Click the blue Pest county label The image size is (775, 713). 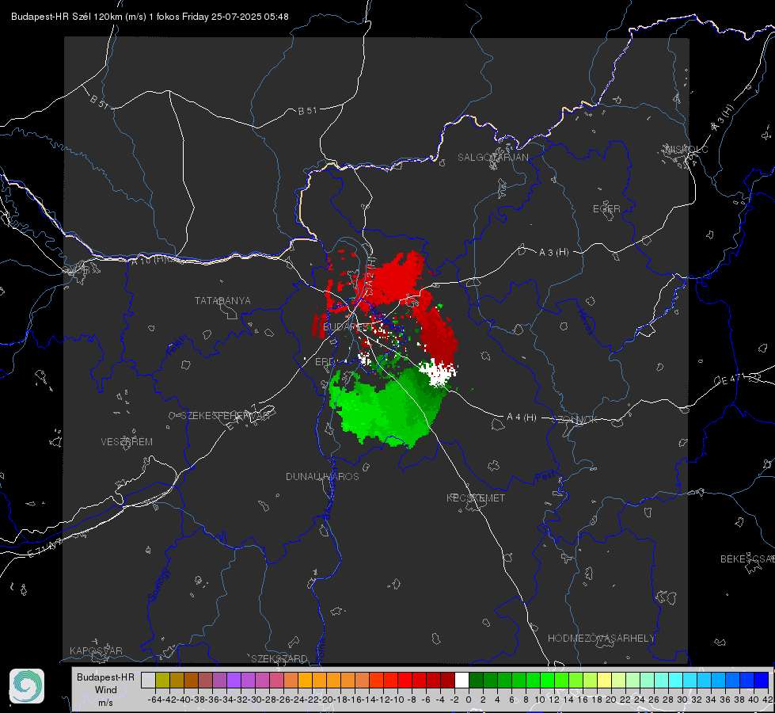[x=545, y=476]
